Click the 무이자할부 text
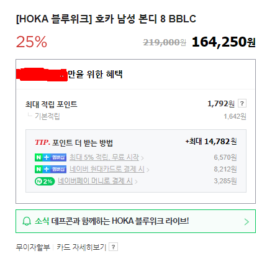 click(x=33, y=247)
